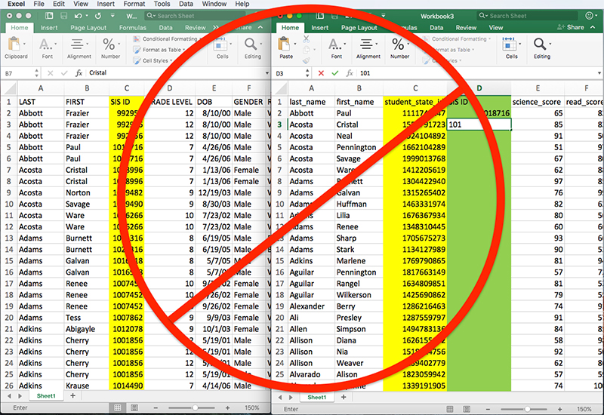604x415 pixels.
Task: Switch to the View tab in Workbook3
Action: click(496, 28)
